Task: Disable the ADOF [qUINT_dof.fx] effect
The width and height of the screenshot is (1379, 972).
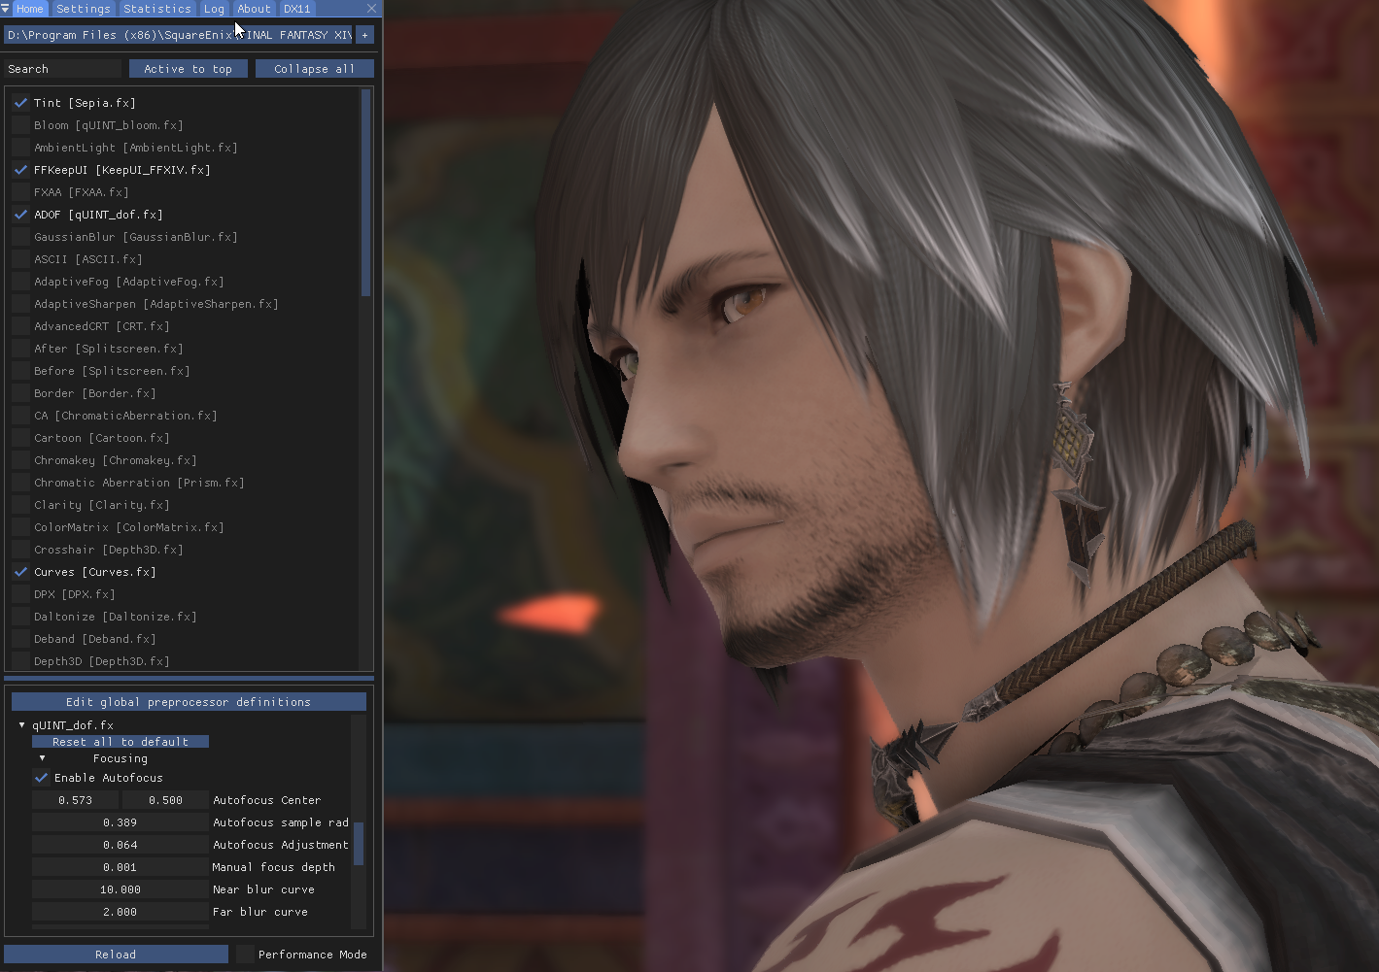Action: click(20, 214)
